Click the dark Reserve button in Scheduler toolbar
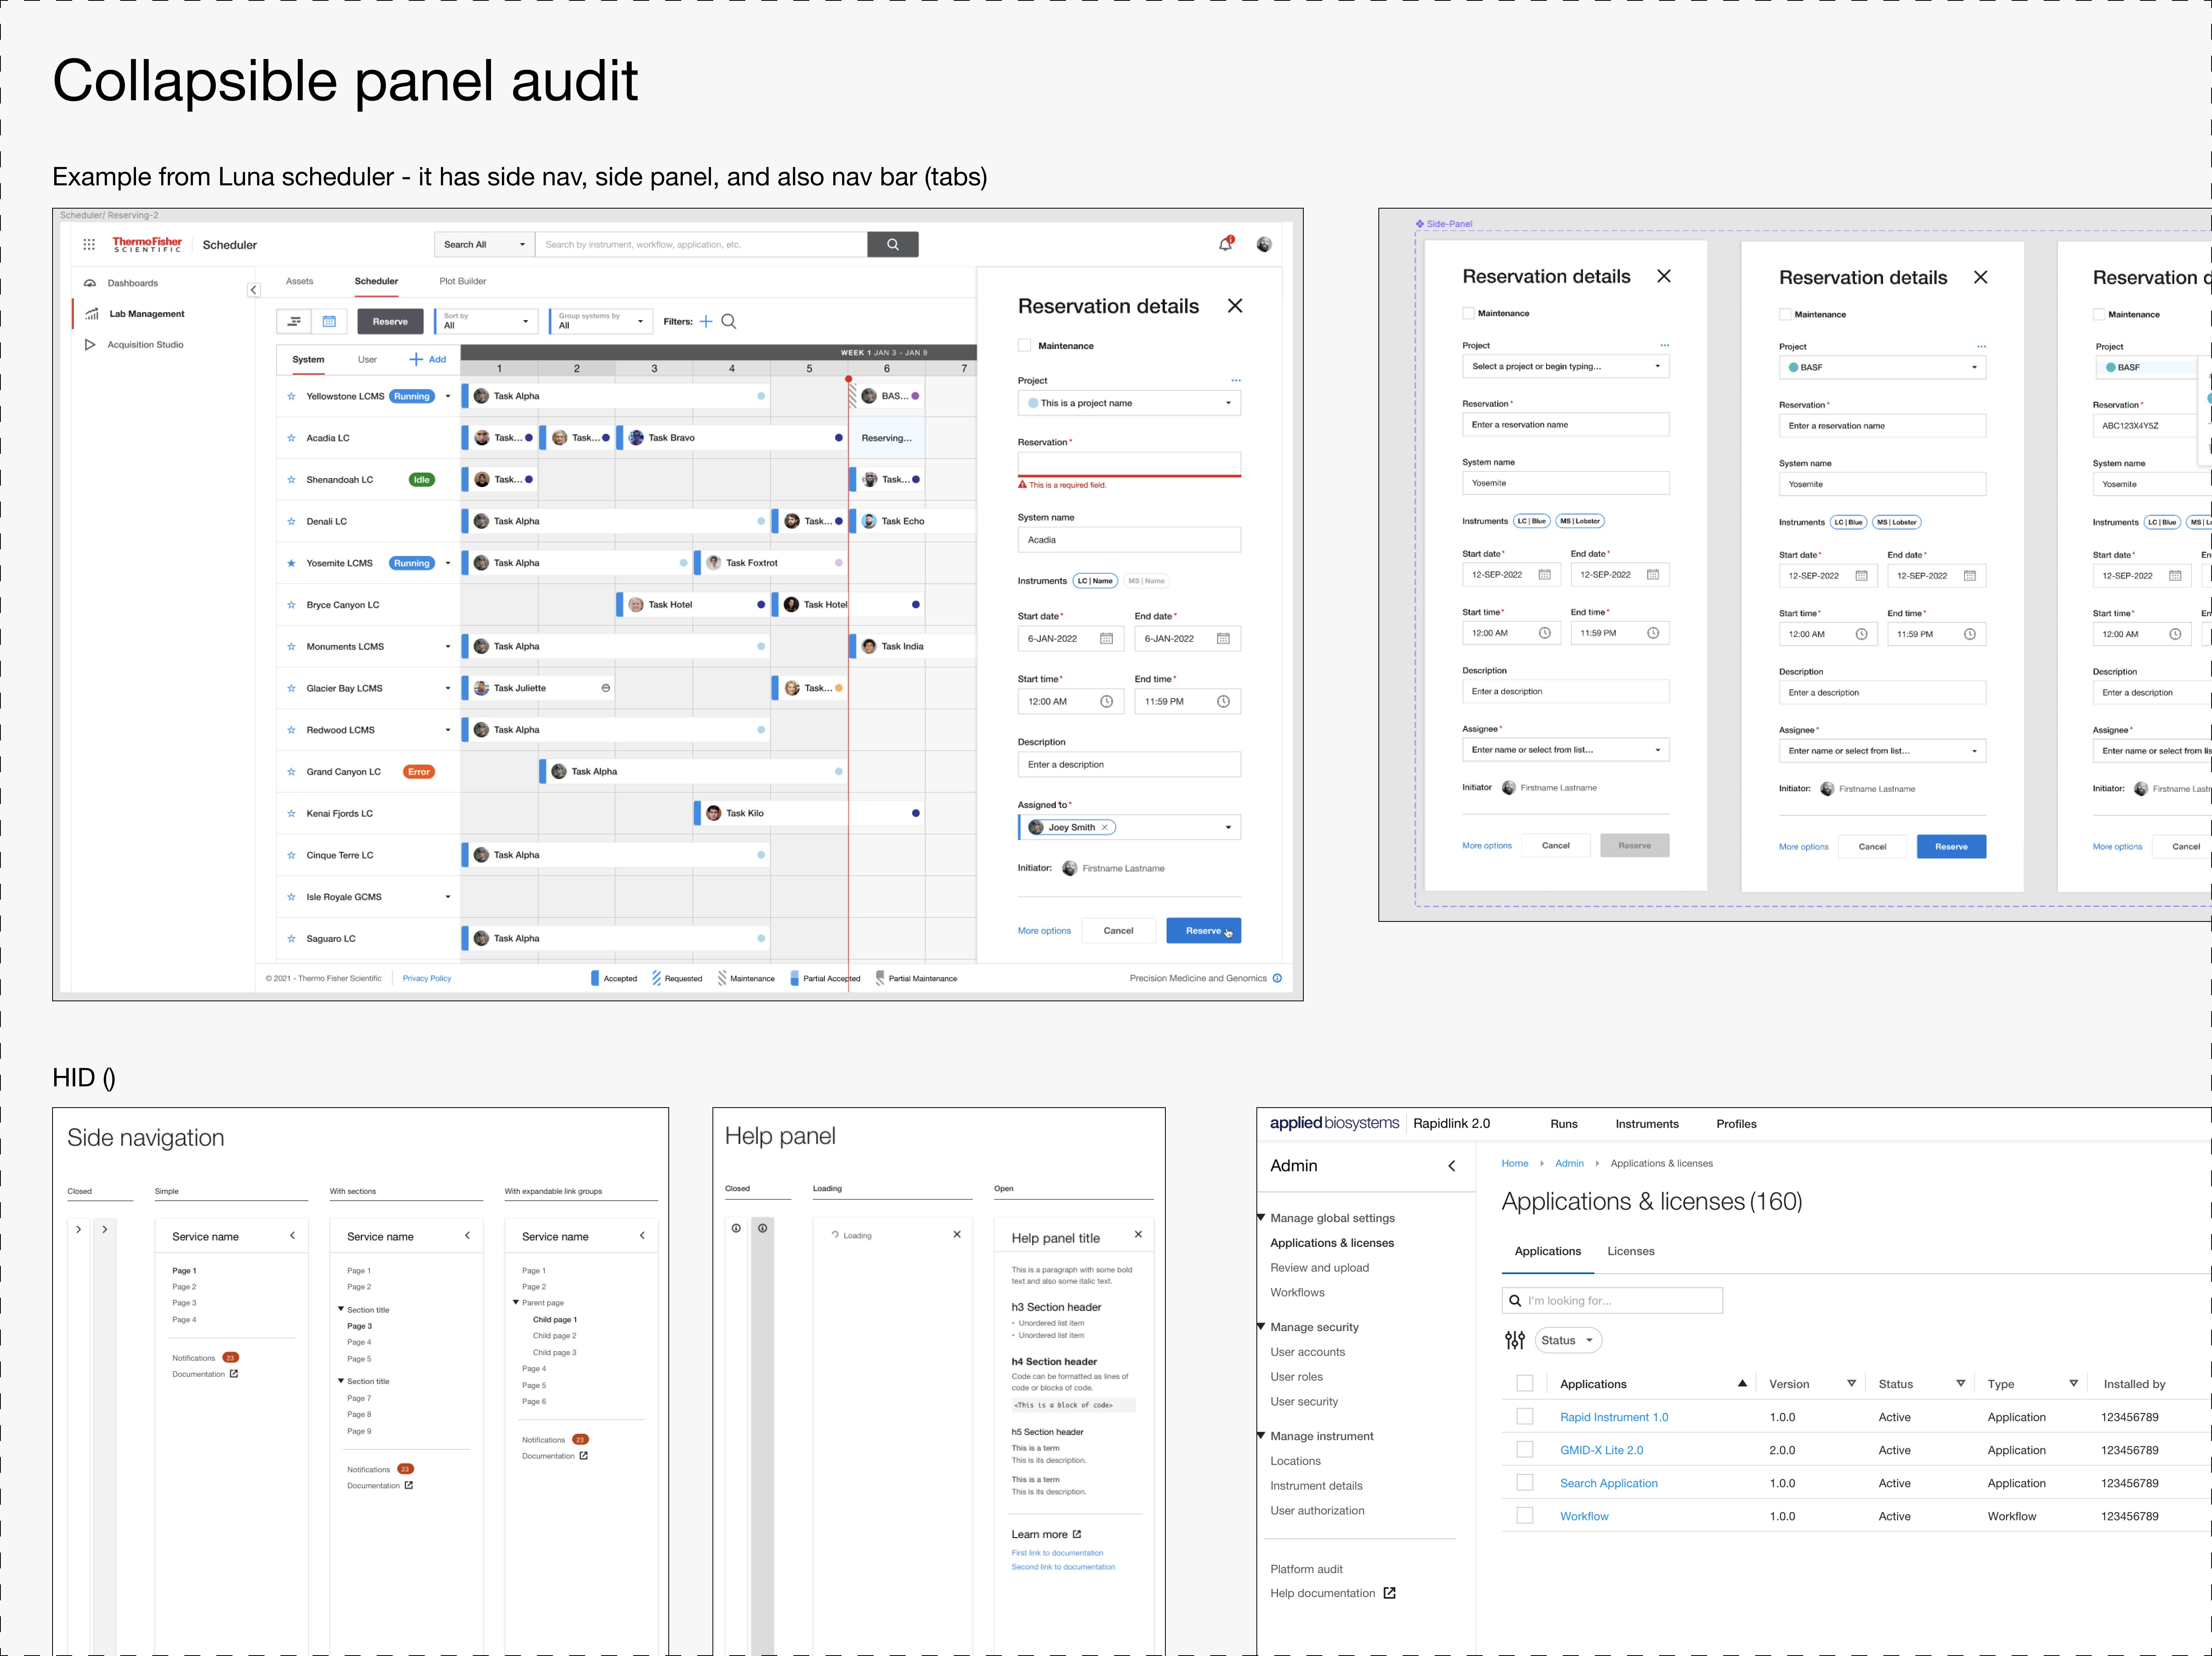Screen dimensions: 2212x1656 (x=390, y=321)
